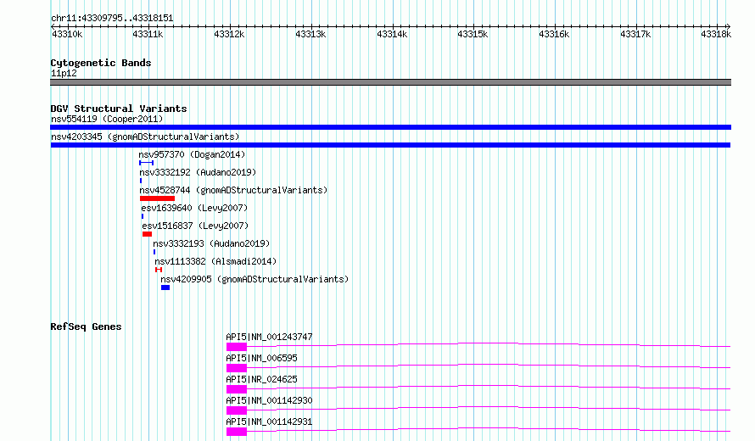
Task: Click the Cytogenetic Bands track title
Action: coord(101,63)
